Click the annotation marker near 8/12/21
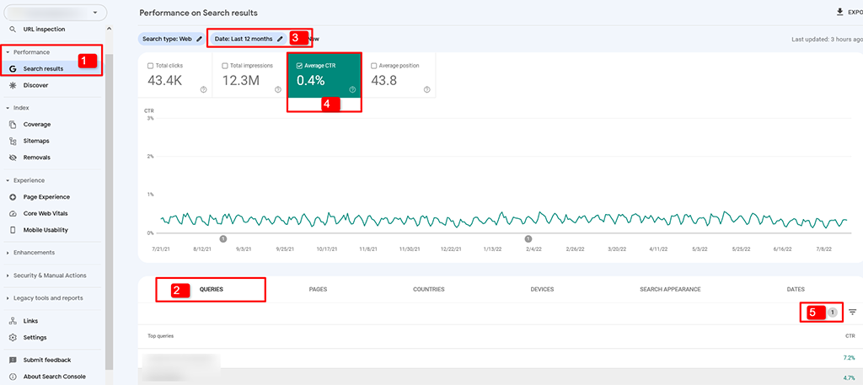The height and width of the screenshot is (385, 863). click(223, 238)
